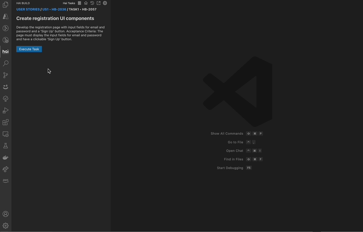Open the Source Control branch view

6,75
